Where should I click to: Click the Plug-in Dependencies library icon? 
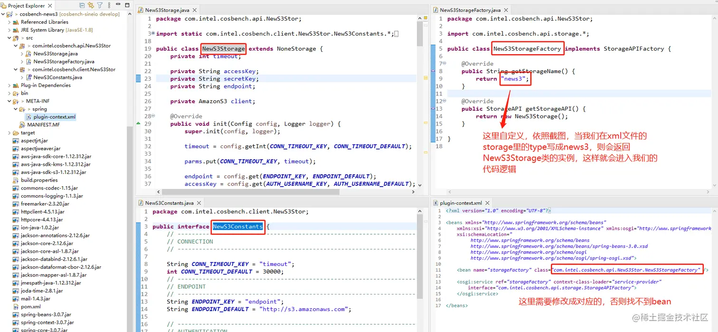[16, 85]
